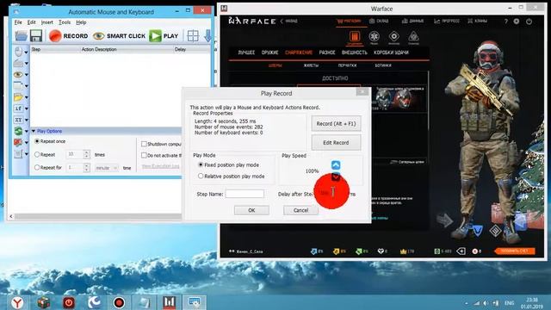Open the settings gear icon in Warface
The image size is (551, 310).
[517, 22]
